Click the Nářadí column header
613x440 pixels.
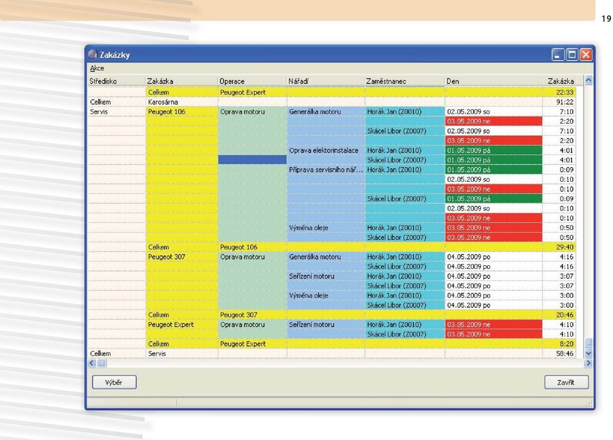[325, 81]
